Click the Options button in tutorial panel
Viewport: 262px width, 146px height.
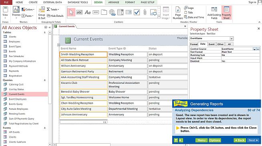click(x=215, y=140)
